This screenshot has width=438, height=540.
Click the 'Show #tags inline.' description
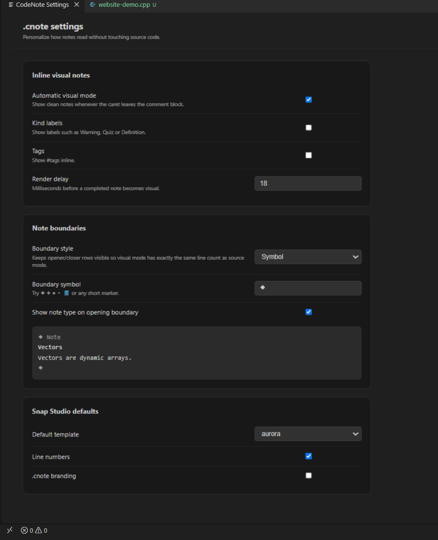point(54,160)
